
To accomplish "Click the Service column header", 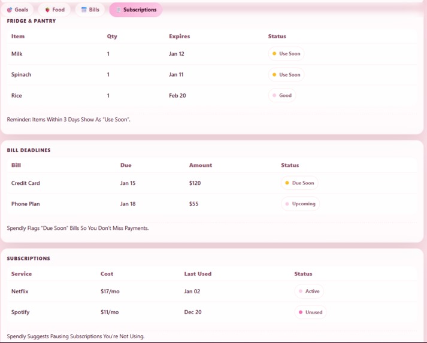I will (22, 274).
